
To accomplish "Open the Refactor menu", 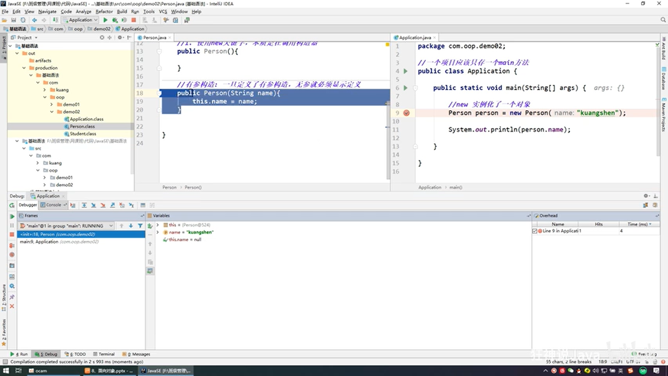I will [104, 11].
